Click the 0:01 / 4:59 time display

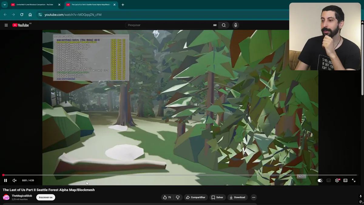(x=28, y=180)
